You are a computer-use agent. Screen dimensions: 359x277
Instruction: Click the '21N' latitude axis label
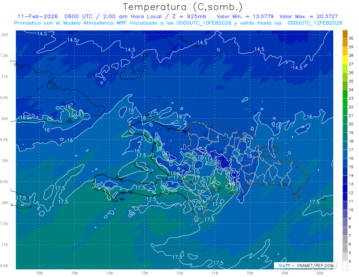pyautogui.click(x=4, y=76)
